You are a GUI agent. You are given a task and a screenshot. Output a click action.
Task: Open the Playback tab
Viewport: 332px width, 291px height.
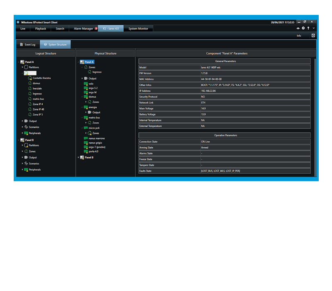[x=40, y=29]
